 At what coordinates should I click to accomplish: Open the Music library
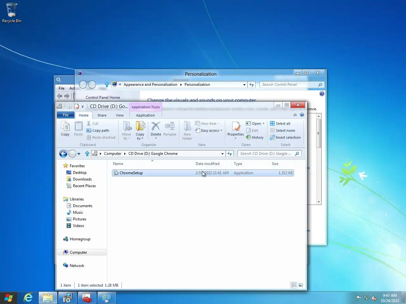pyautogui.click(x=78, y=212)
